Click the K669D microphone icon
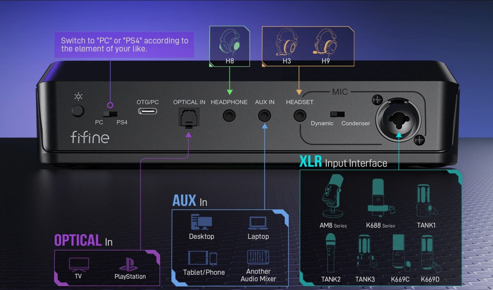 [431, 253]
